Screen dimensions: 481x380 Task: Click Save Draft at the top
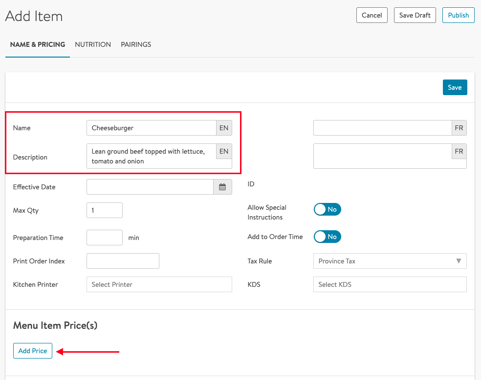415,15
